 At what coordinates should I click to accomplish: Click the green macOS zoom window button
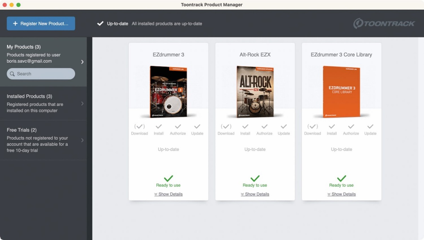(18, 5)
